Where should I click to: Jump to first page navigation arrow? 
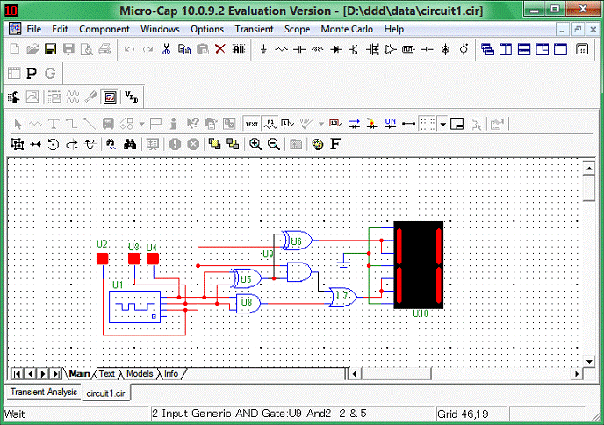pos(17,374)
